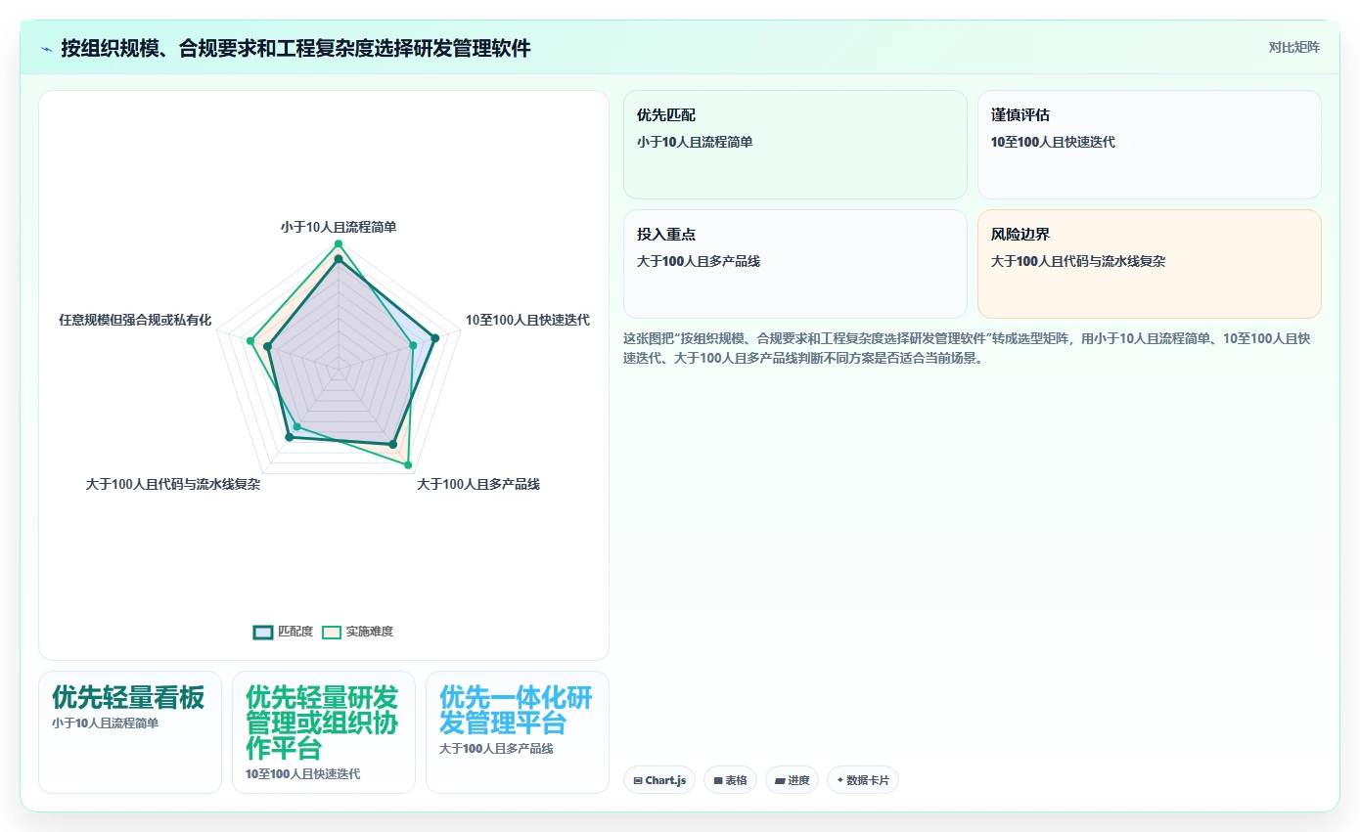Select the 大于100人且代码与流水线复杂 radar axis label
The image size is (1360, 832).
pyautogui.click(x=173, y=484)
